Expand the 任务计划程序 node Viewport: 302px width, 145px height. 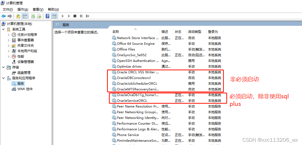(x=8, y=35)
